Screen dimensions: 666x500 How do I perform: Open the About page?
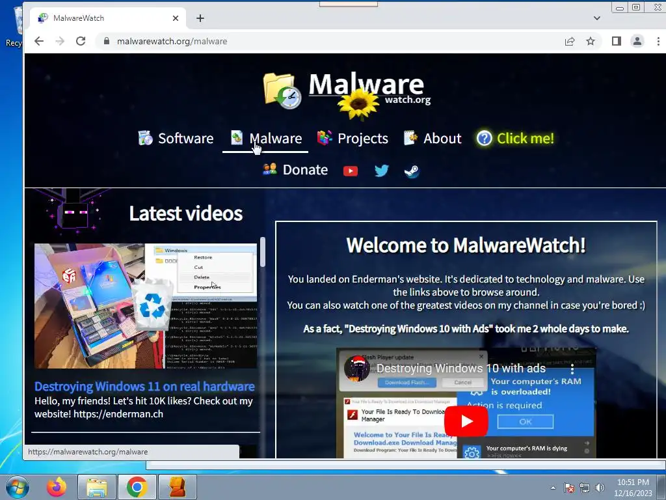pyautogui.click(x=433, y=138)
